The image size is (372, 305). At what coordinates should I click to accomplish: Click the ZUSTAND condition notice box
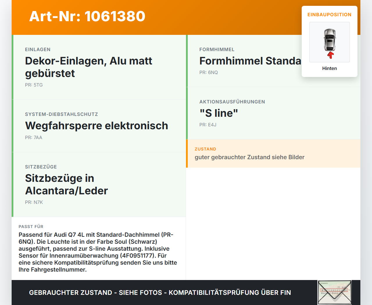coord(273,153)
